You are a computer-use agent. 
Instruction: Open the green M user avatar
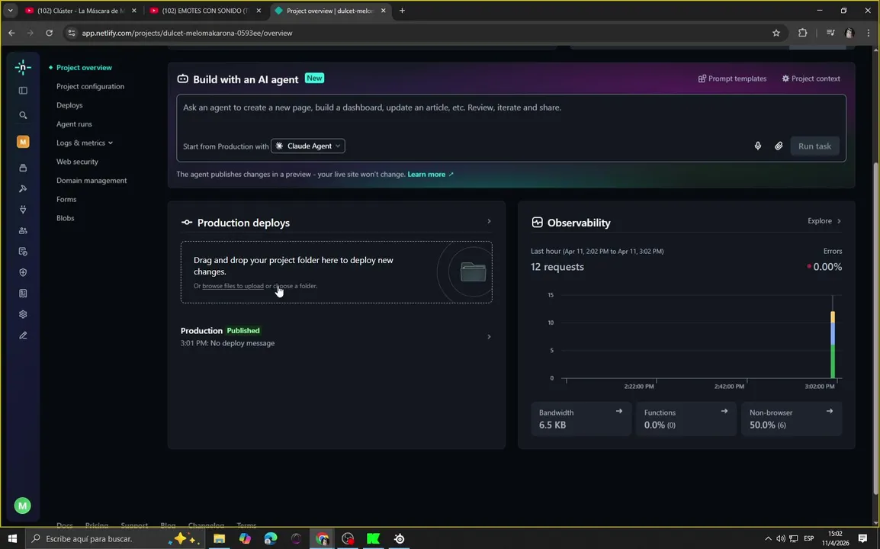[22, 506]
